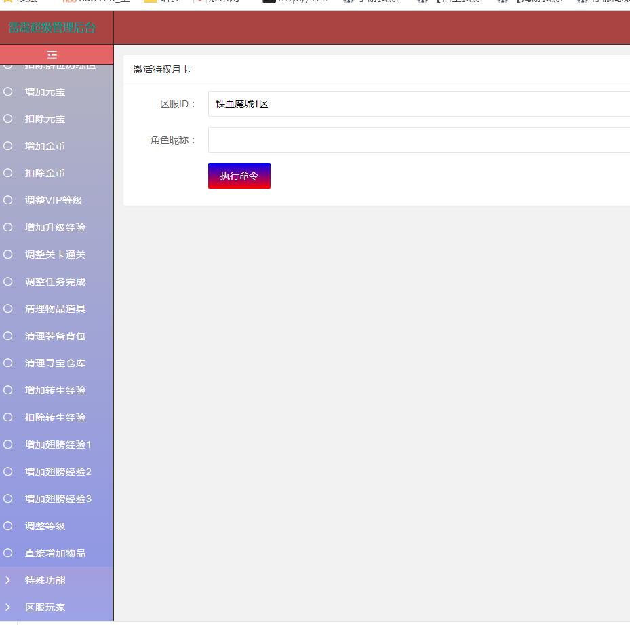Expand the 区服玩家 menu group
This screenshot has height=625, width=630.
[45, 607]
